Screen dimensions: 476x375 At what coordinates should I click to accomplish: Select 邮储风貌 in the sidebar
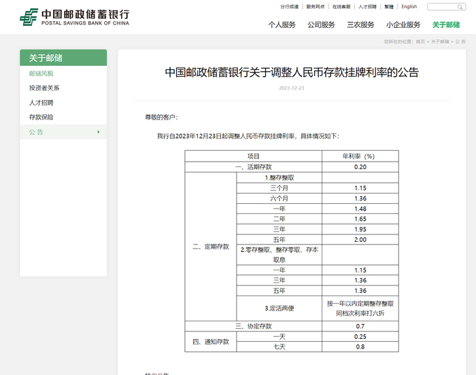pyautogui.click(x=41, y=73)
